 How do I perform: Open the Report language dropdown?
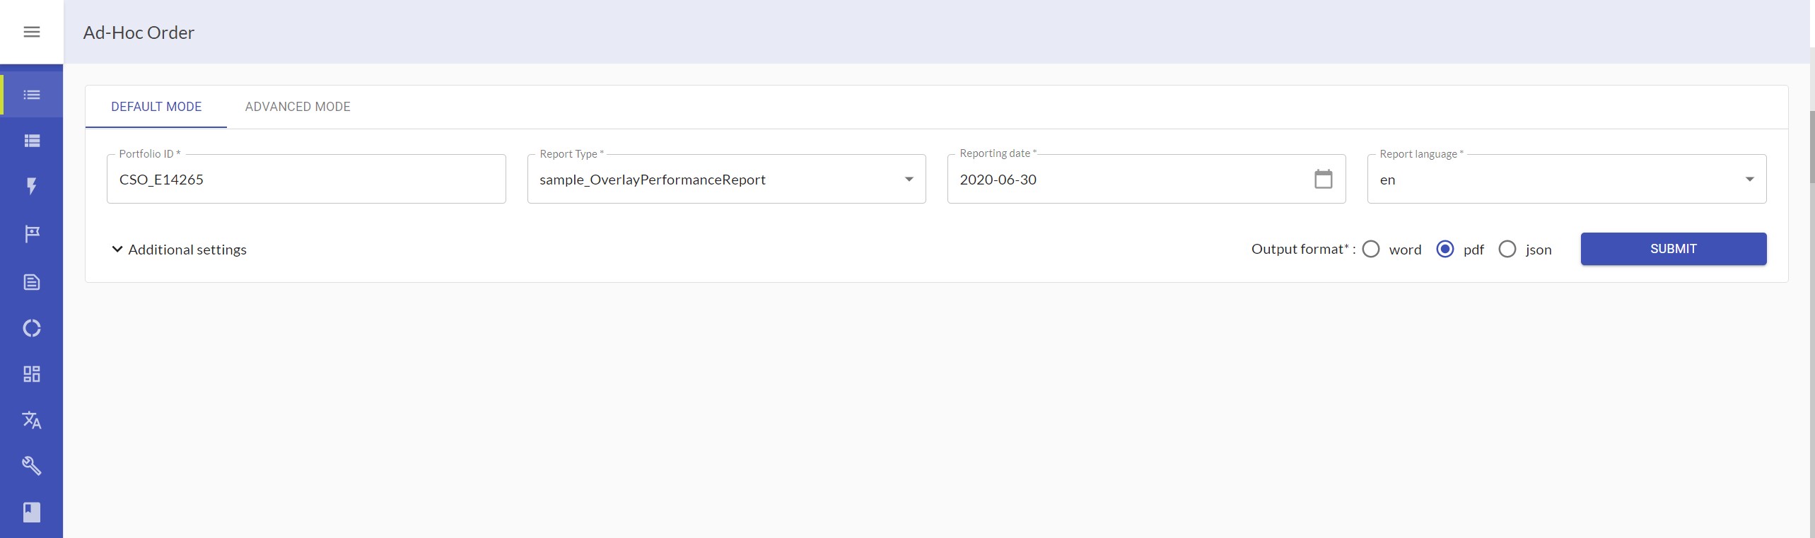point(1566,180)
